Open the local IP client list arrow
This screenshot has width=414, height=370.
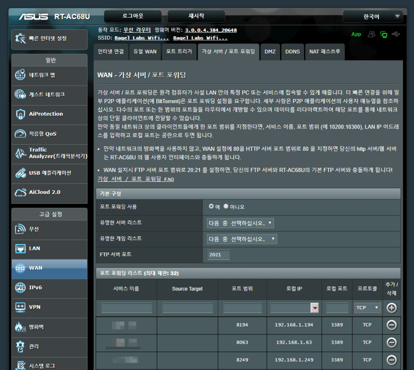coord(315,308)
